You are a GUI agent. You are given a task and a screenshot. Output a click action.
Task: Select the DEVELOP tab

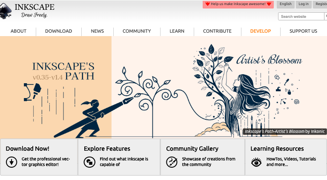[x=260, y=31]
